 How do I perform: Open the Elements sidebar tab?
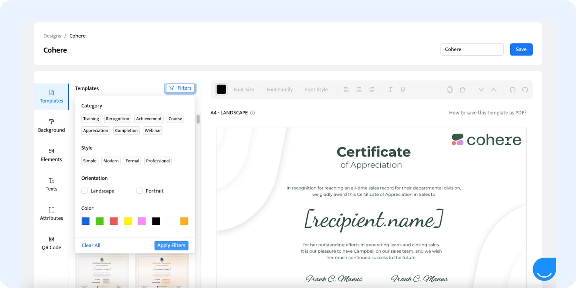(51, 155)
